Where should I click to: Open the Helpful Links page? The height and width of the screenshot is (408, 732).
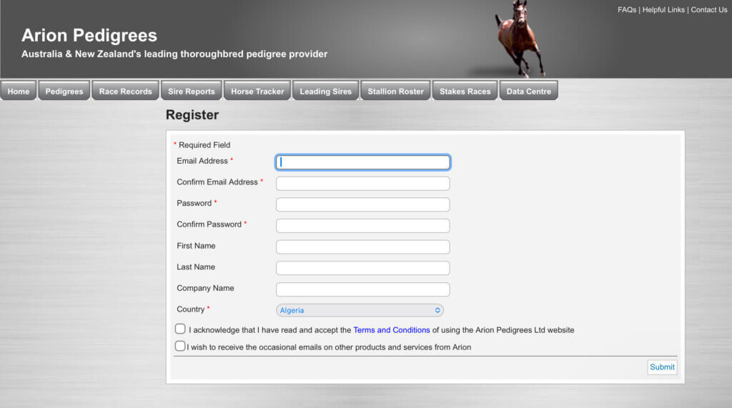coord(663,10)
